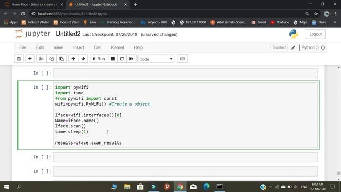Click the empty cell below the pywifi code
The image size is (341, 192).
[185, 157]
